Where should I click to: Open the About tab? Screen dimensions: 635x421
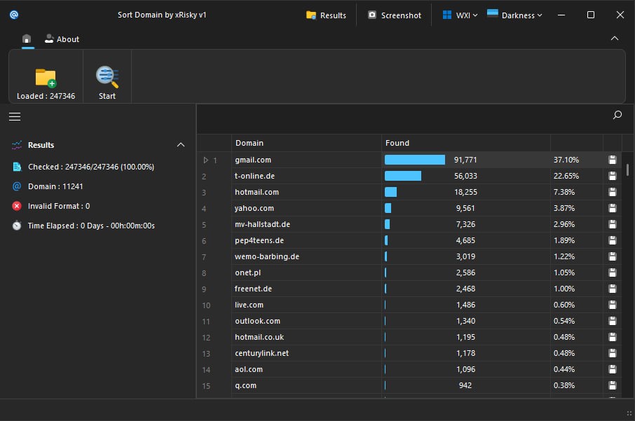coord(62,39)
